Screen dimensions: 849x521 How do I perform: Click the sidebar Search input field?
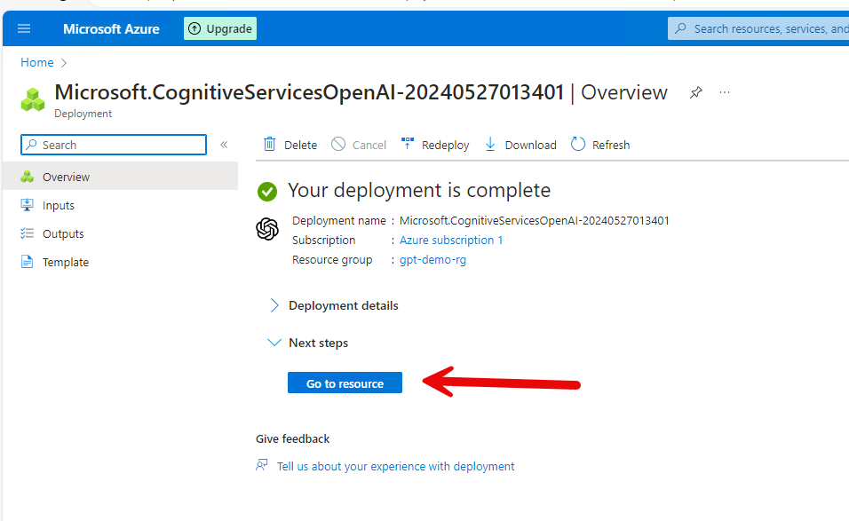tap(114, 145)
